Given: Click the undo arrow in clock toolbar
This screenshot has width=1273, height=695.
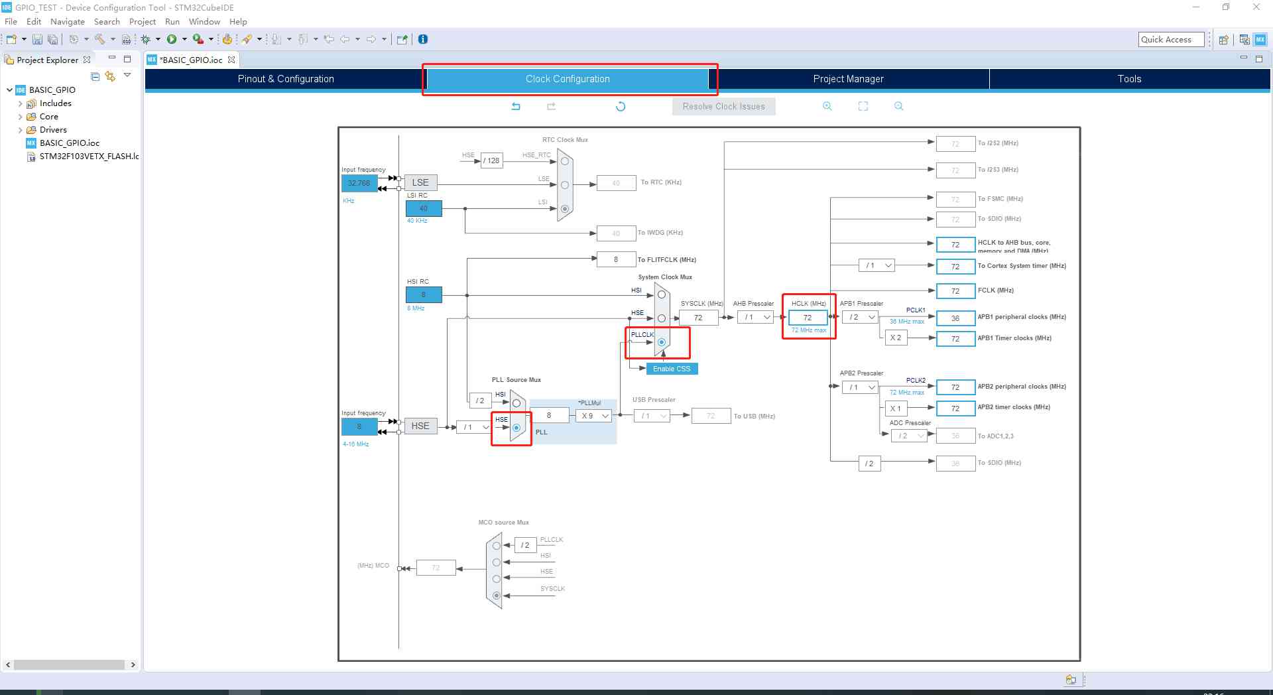Looking at the screenshot, I should coord(516,106).
